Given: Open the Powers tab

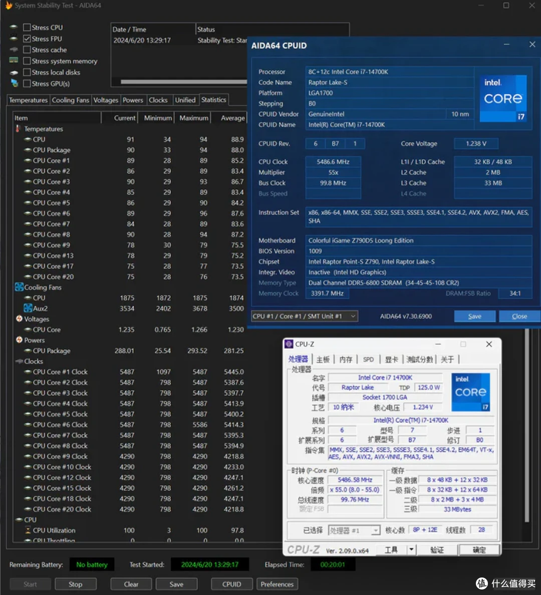Looking at the screenshot, I should click(133, 100).
